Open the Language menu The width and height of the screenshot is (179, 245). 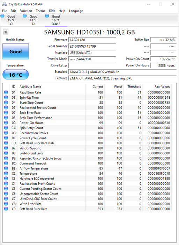(76, 11)
